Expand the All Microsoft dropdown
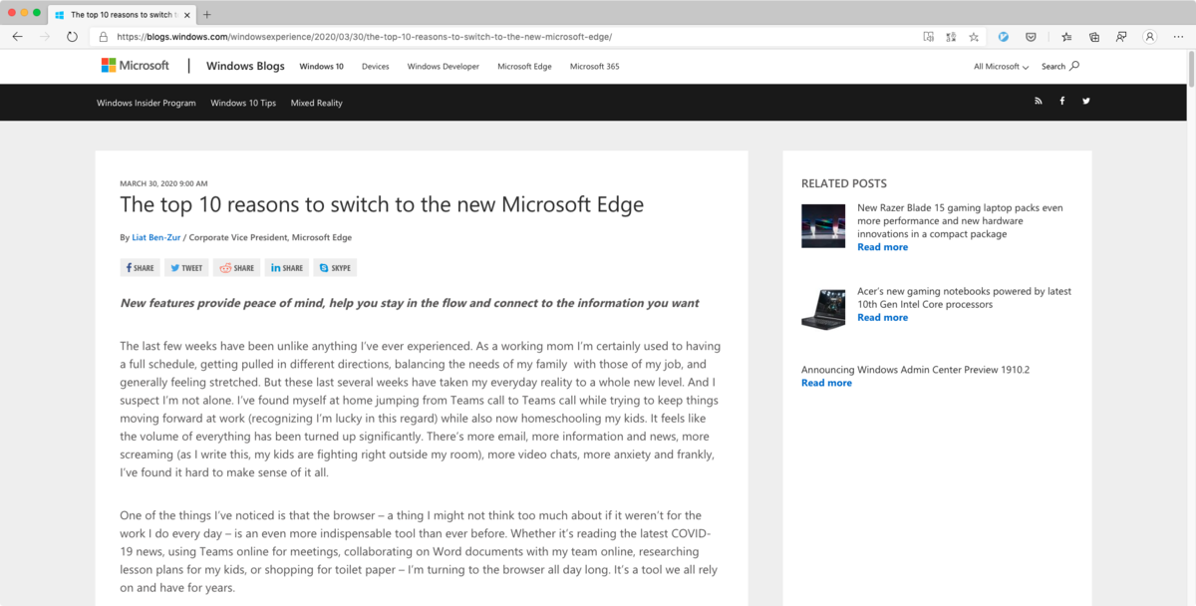This screenshot has height=606, width=1196. coord(1002,67)
